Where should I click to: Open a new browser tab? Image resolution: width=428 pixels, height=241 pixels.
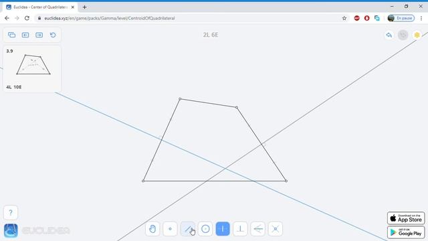(x=84, y=7)
